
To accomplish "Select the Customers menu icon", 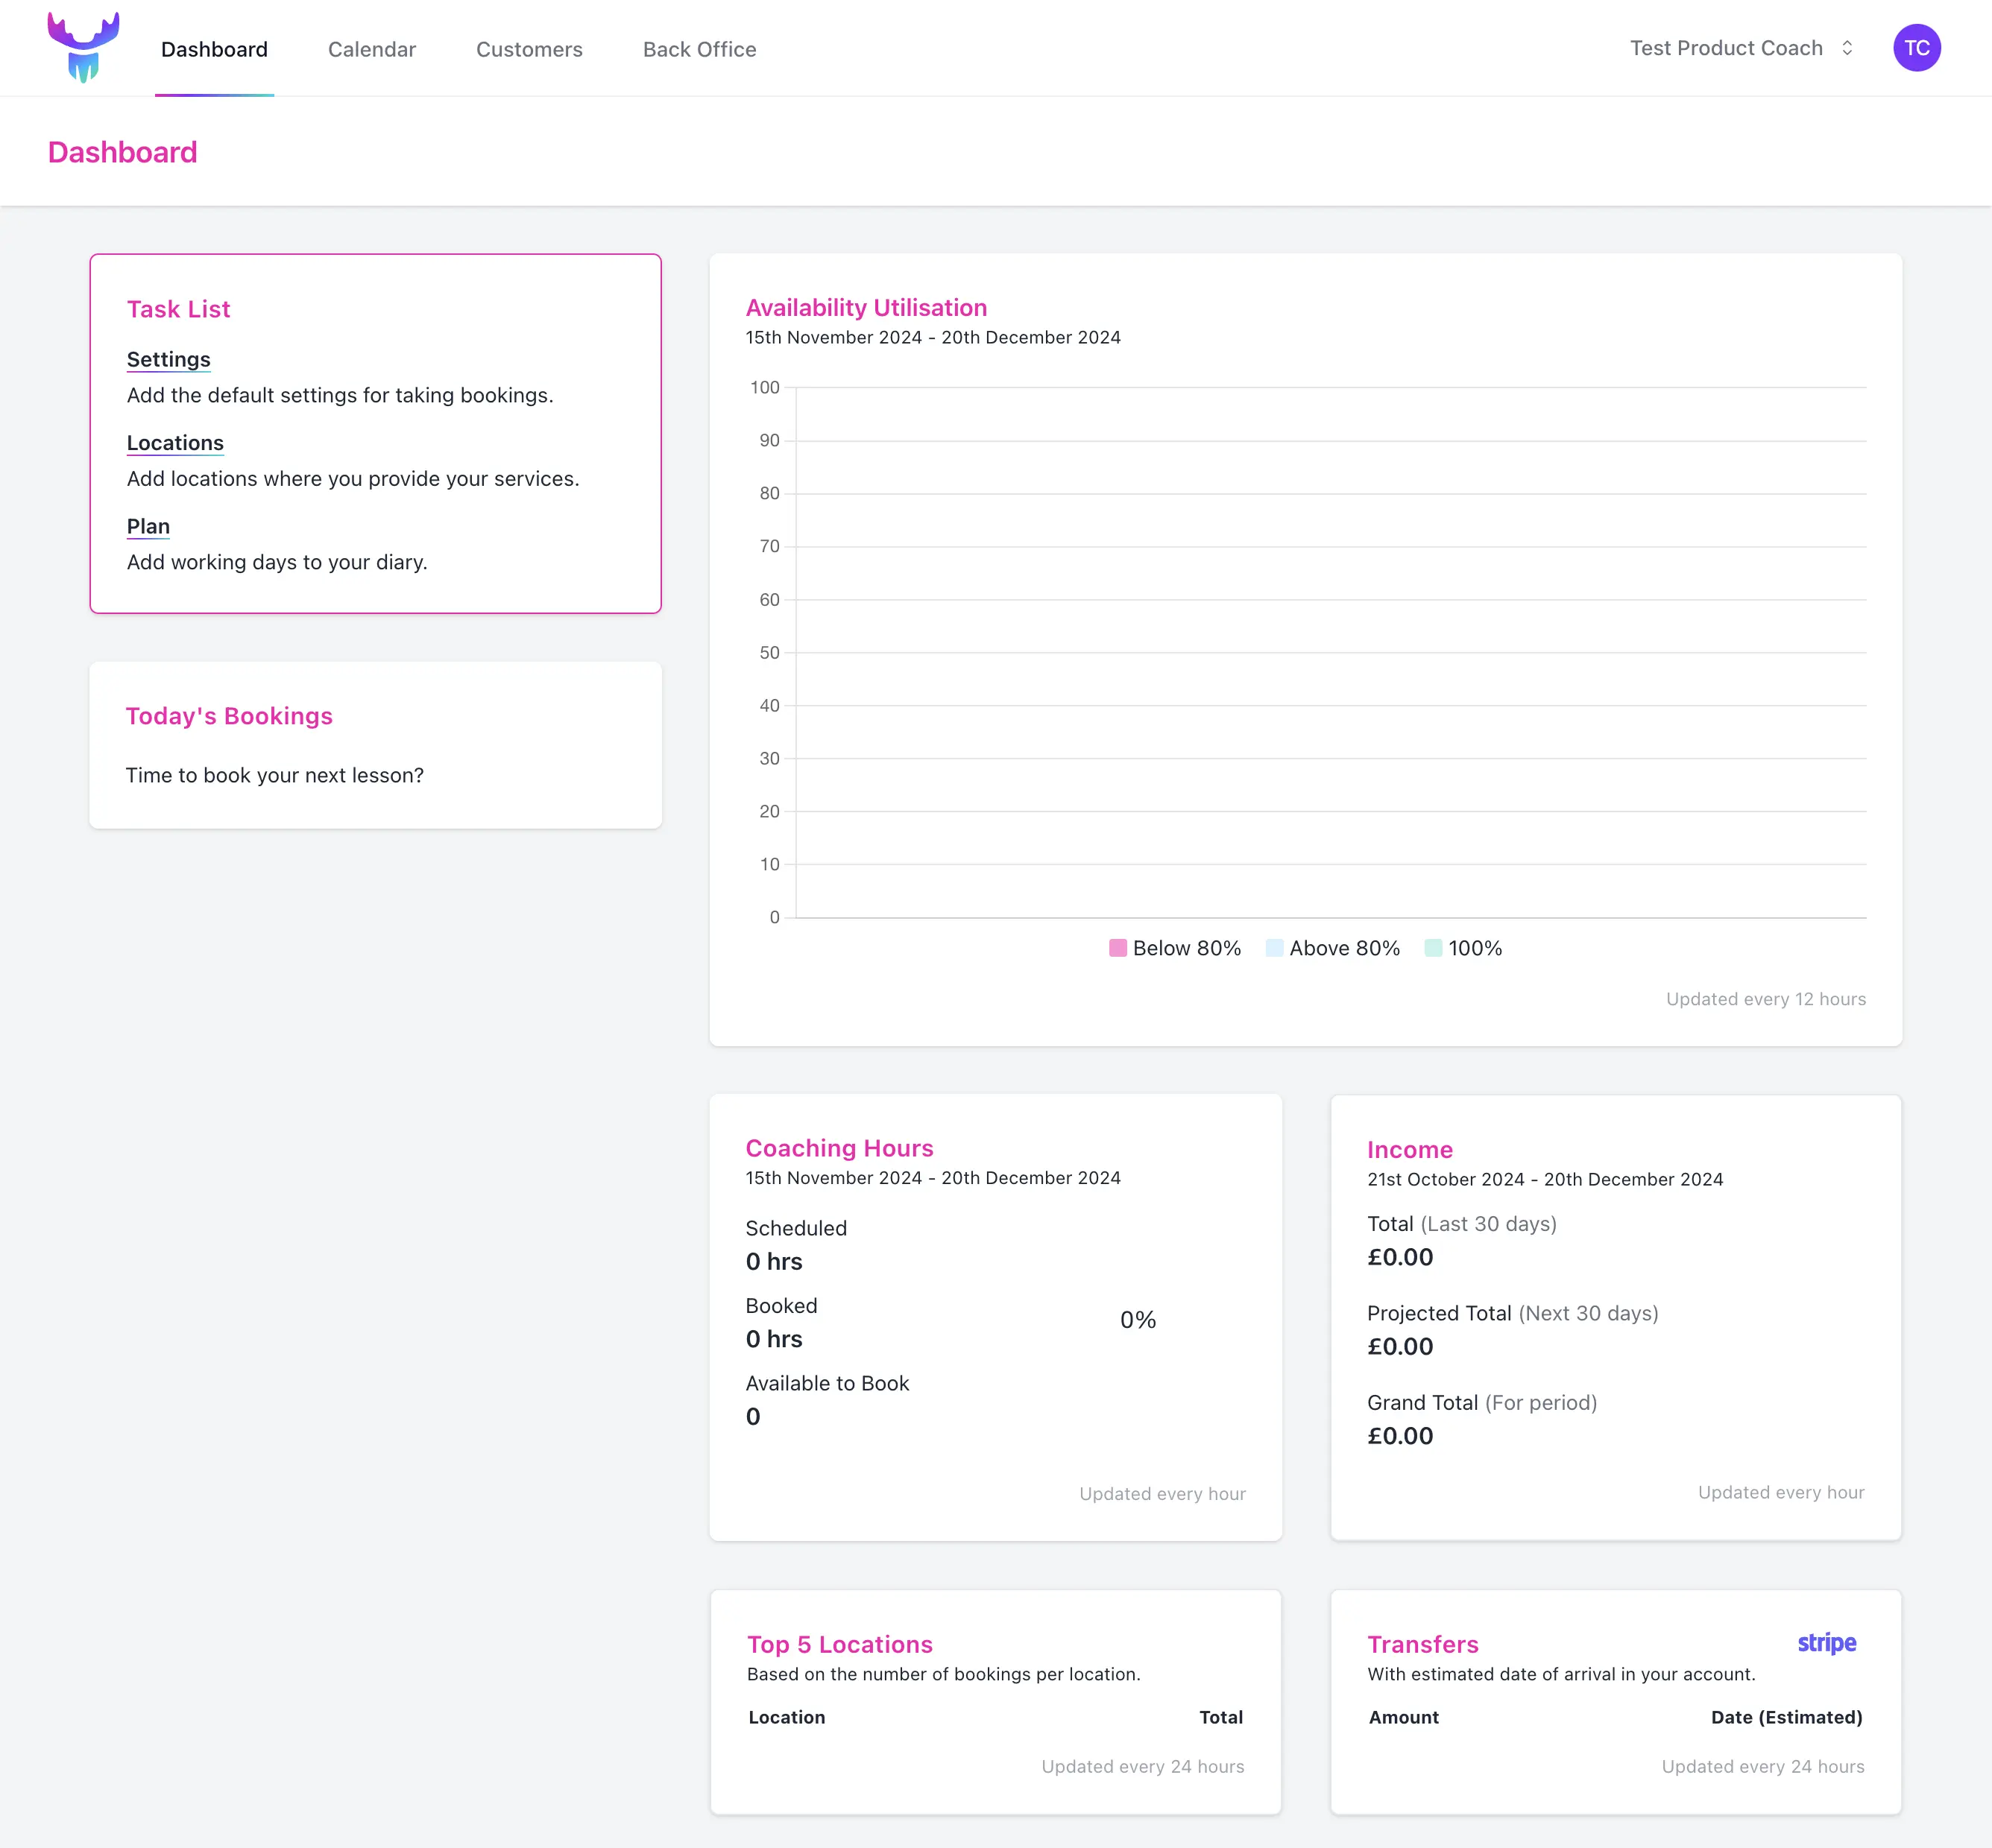I will tap(530, 48).
